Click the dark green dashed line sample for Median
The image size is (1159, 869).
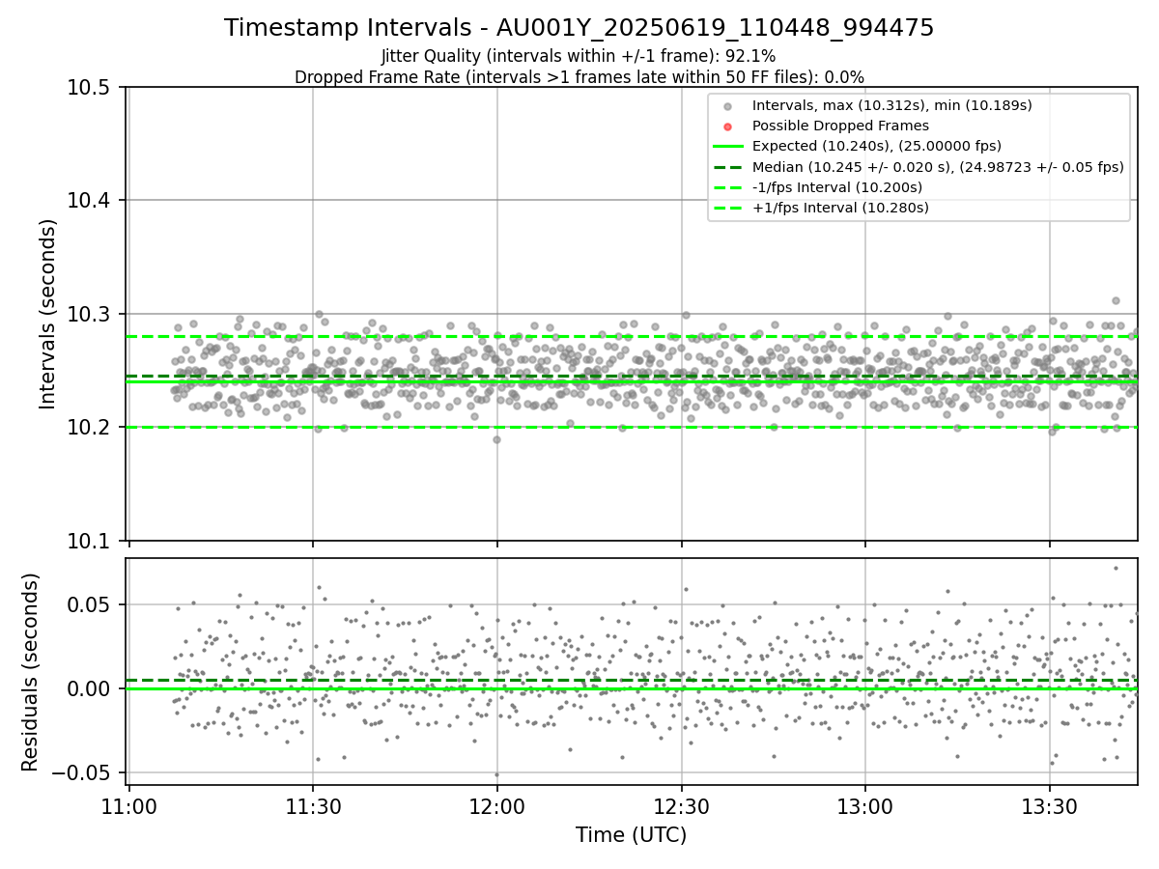pos(727,167)
